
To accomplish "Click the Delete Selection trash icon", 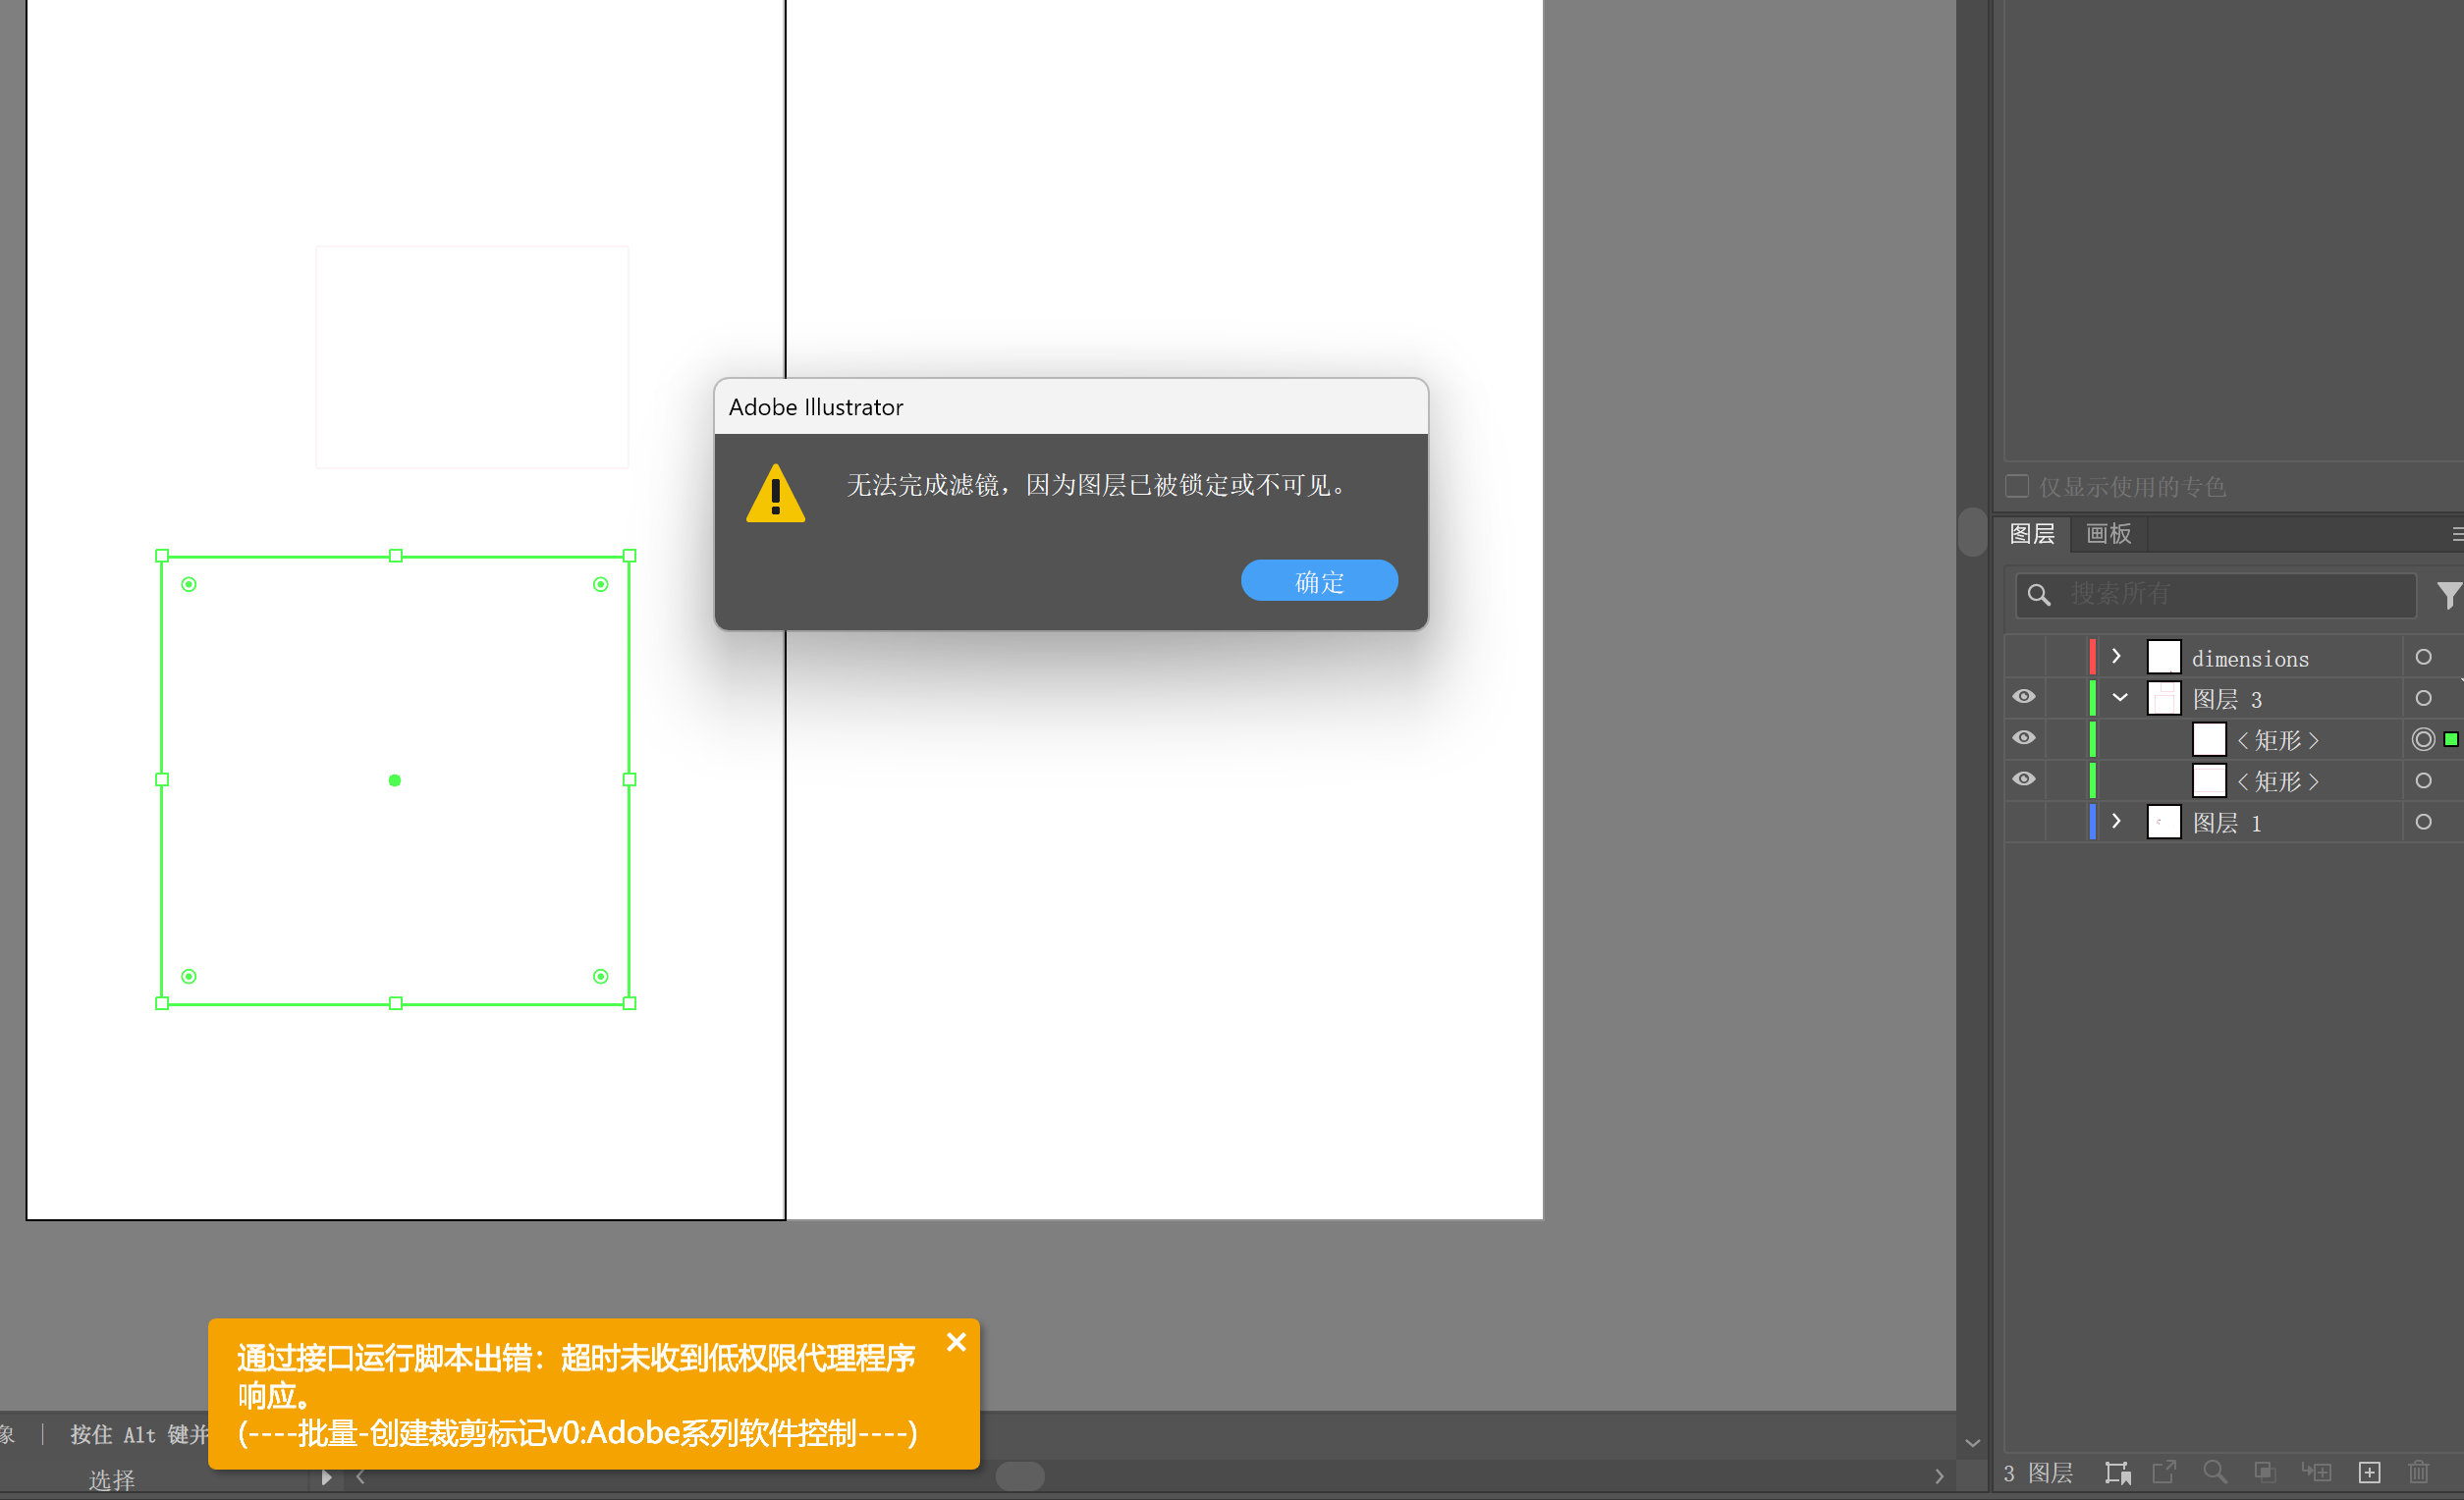I will pyautogui.click(x=2418, y=1472).
